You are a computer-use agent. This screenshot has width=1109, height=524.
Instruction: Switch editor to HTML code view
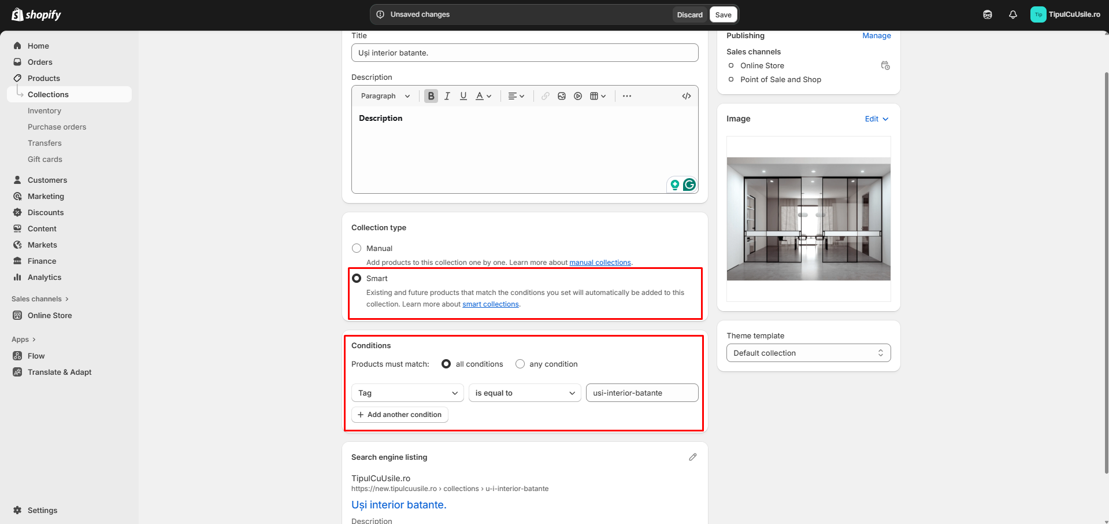(x=686, y=96)
